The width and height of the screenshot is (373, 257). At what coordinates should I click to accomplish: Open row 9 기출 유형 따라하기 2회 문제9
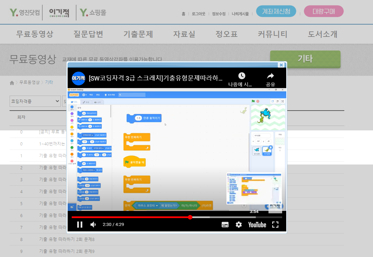click(x=67, y=251)
